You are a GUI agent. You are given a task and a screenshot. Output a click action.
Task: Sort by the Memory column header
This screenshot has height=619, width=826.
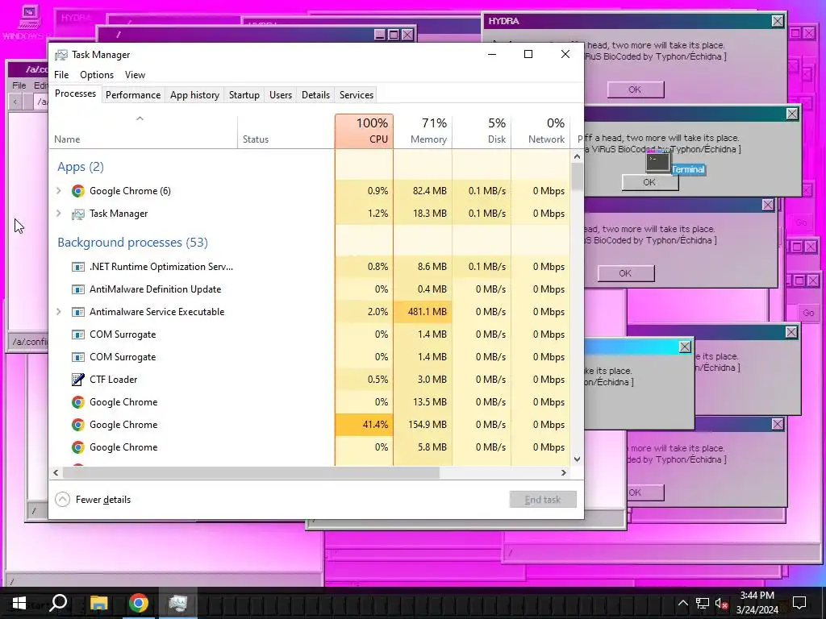tap(423, 131)
